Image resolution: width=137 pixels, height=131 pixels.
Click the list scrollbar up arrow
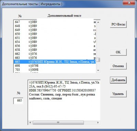98,22
